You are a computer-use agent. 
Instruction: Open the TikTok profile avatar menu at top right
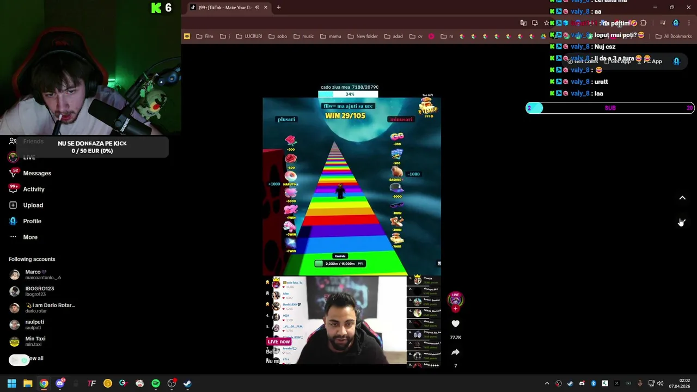(x=676, y=62)
